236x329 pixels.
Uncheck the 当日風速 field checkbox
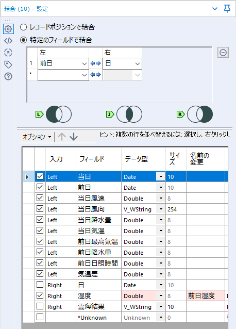click(40, 198)
